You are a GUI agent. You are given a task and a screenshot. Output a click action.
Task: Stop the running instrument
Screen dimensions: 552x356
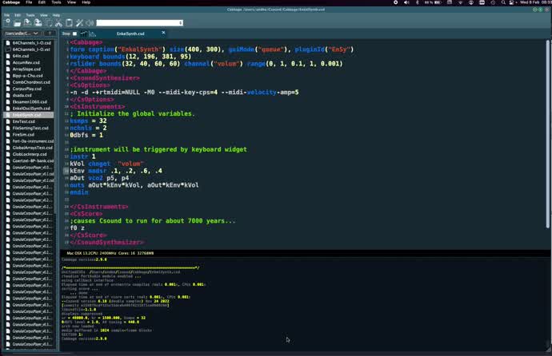coord(70,34)
